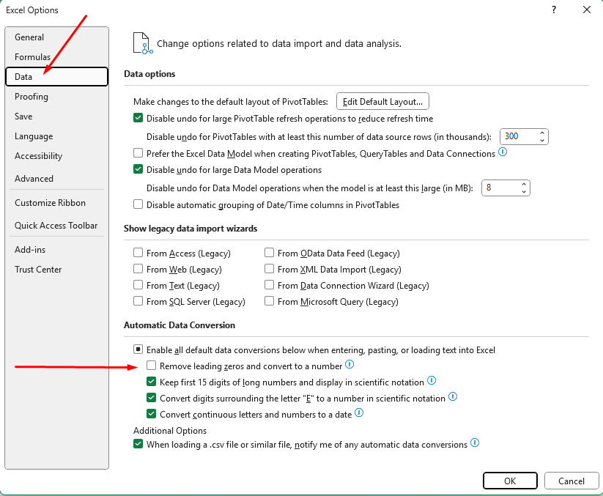The width and height of the screenshot is (603, 496).
Task: Click info icon beside Keep first 15 digits
Action: 432,381
